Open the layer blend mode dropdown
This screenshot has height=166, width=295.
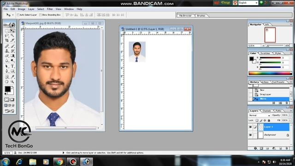pyautogui.click(x=260, y=115)
